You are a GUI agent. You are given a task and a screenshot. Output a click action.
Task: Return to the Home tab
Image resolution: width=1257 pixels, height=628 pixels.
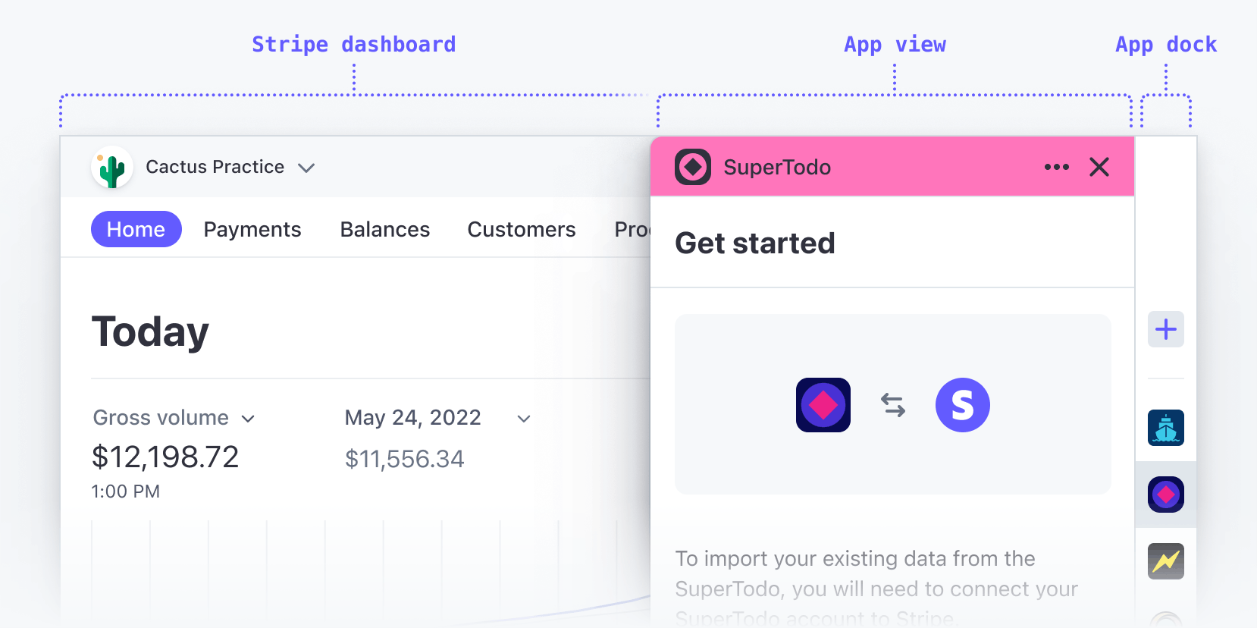point(136,229)
